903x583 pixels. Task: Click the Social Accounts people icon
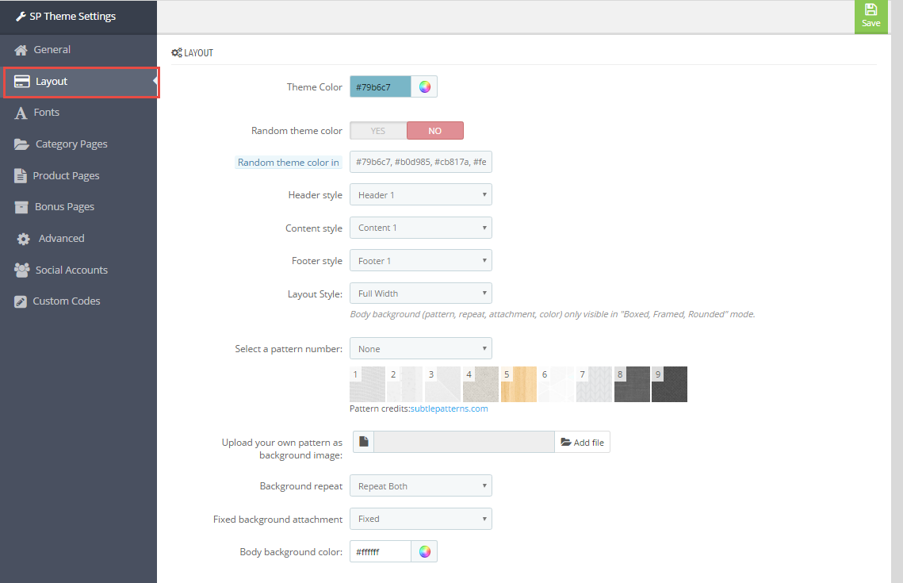tap(22, 270)
